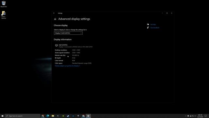Switch to Settings gear in the taskbar
The image size is (209, 118).
pos(88,116)
